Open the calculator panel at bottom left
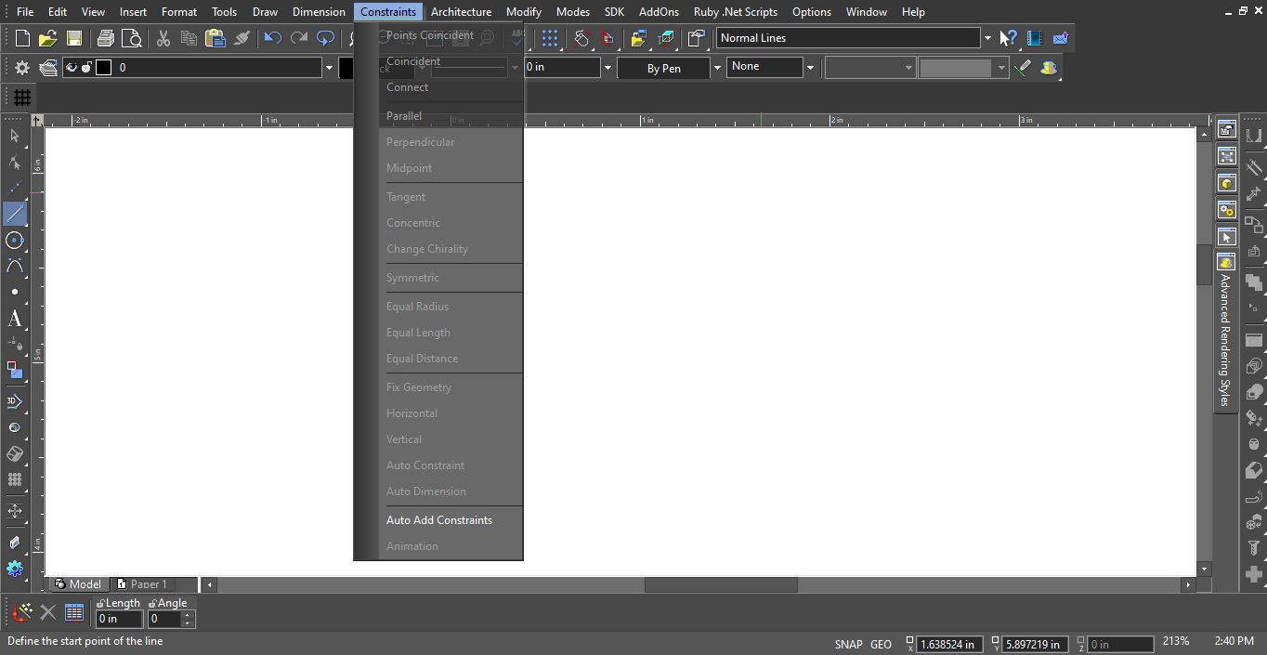The width and height of the screenshot is (1267, 655). click(x=73, y=611)
